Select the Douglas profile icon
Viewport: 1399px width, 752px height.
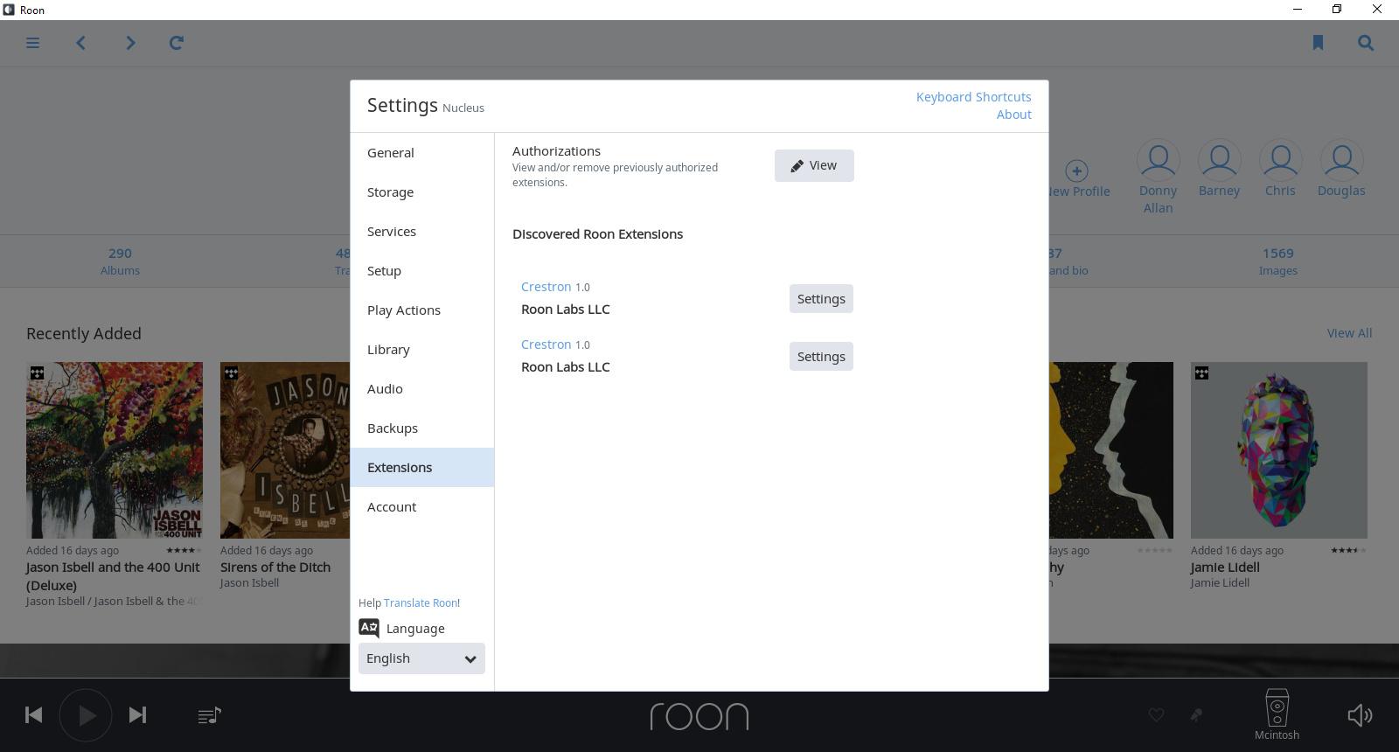click(x=1341, y=161)
